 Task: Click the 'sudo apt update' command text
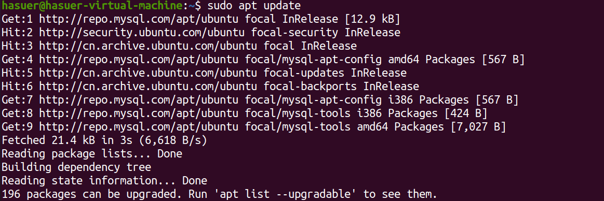pos(254,6)
